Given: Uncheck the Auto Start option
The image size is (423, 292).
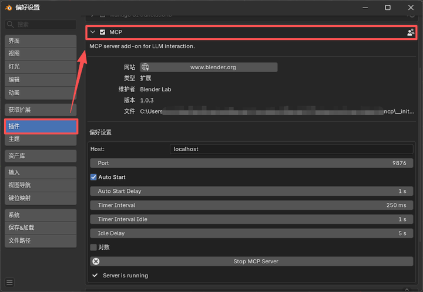Looking at the screenshot, I should point(93,177).
